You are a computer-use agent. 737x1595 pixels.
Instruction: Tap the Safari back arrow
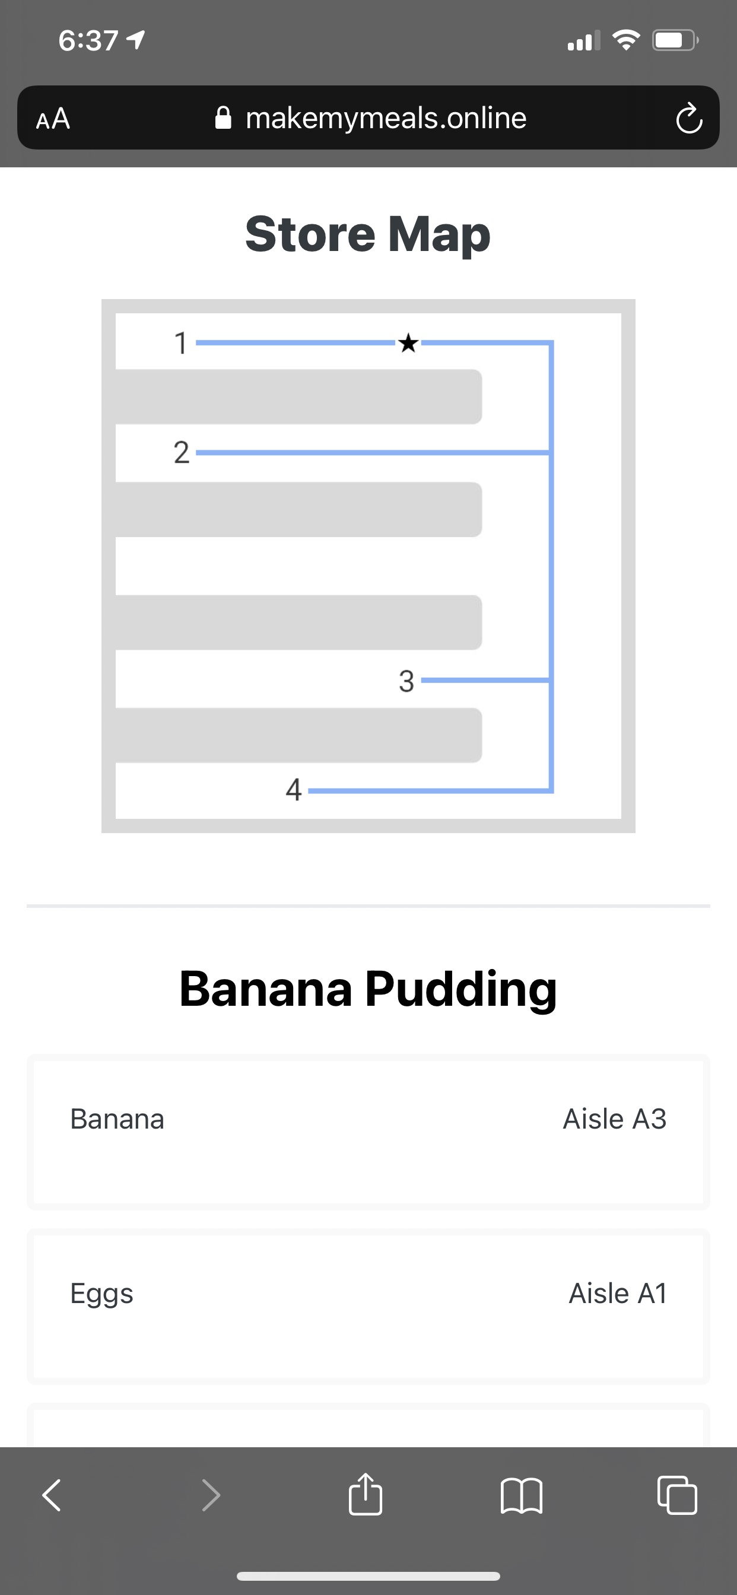(52, 1495)
